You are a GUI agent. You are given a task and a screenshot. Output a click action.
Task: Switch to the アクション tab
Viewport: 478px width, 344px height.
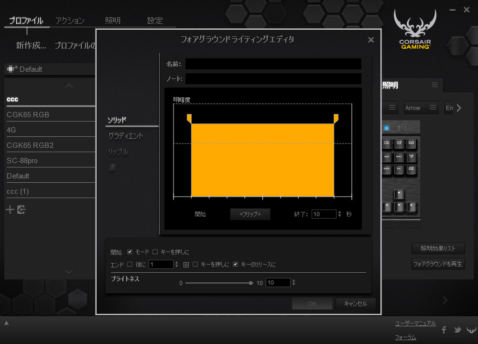coord(70,21)
